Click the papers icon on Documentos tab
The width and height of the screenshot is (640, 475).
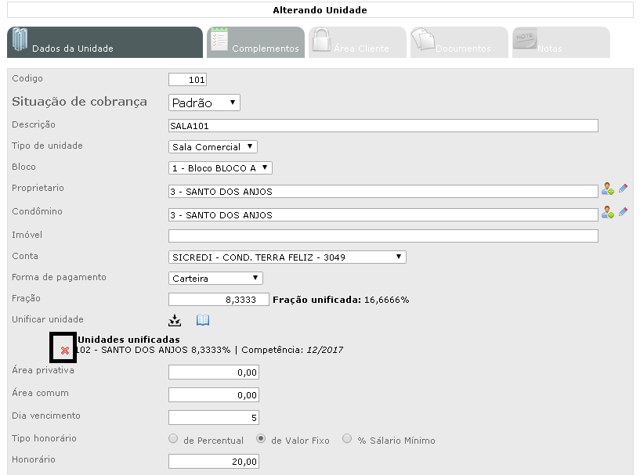click(423, 39)
